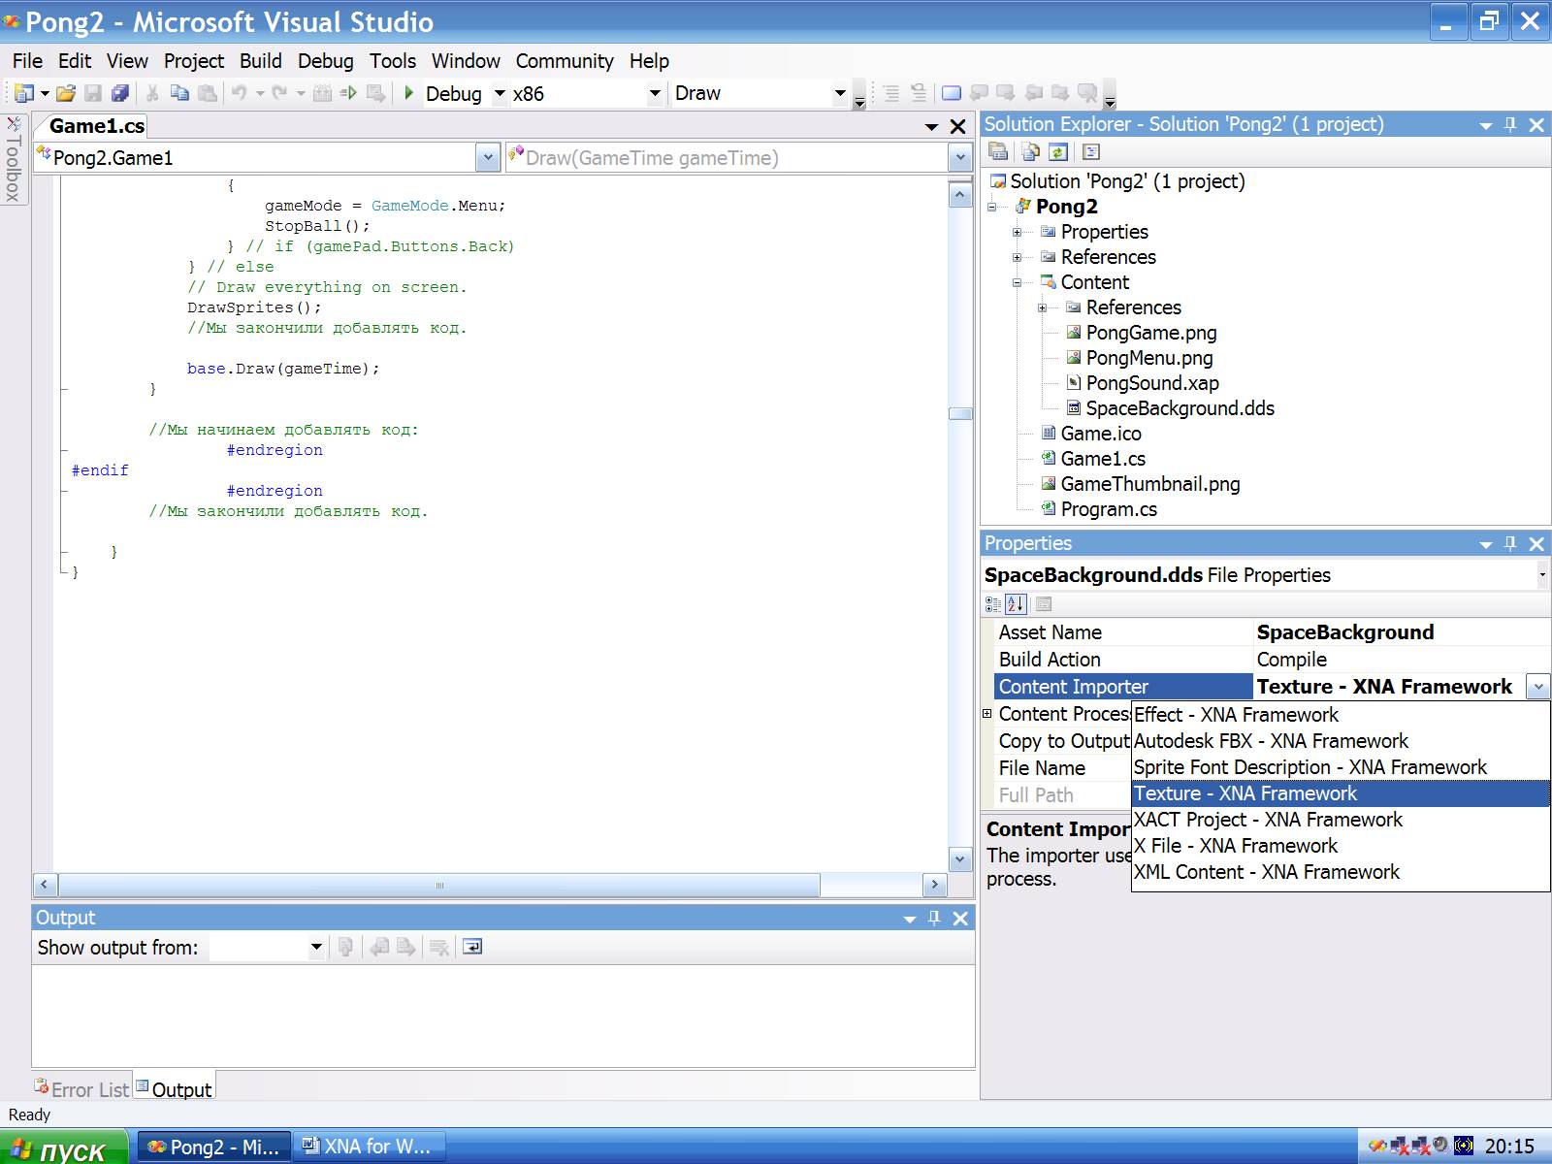Click the code editor horizontal scrollbar thumb

click(439, 885)
